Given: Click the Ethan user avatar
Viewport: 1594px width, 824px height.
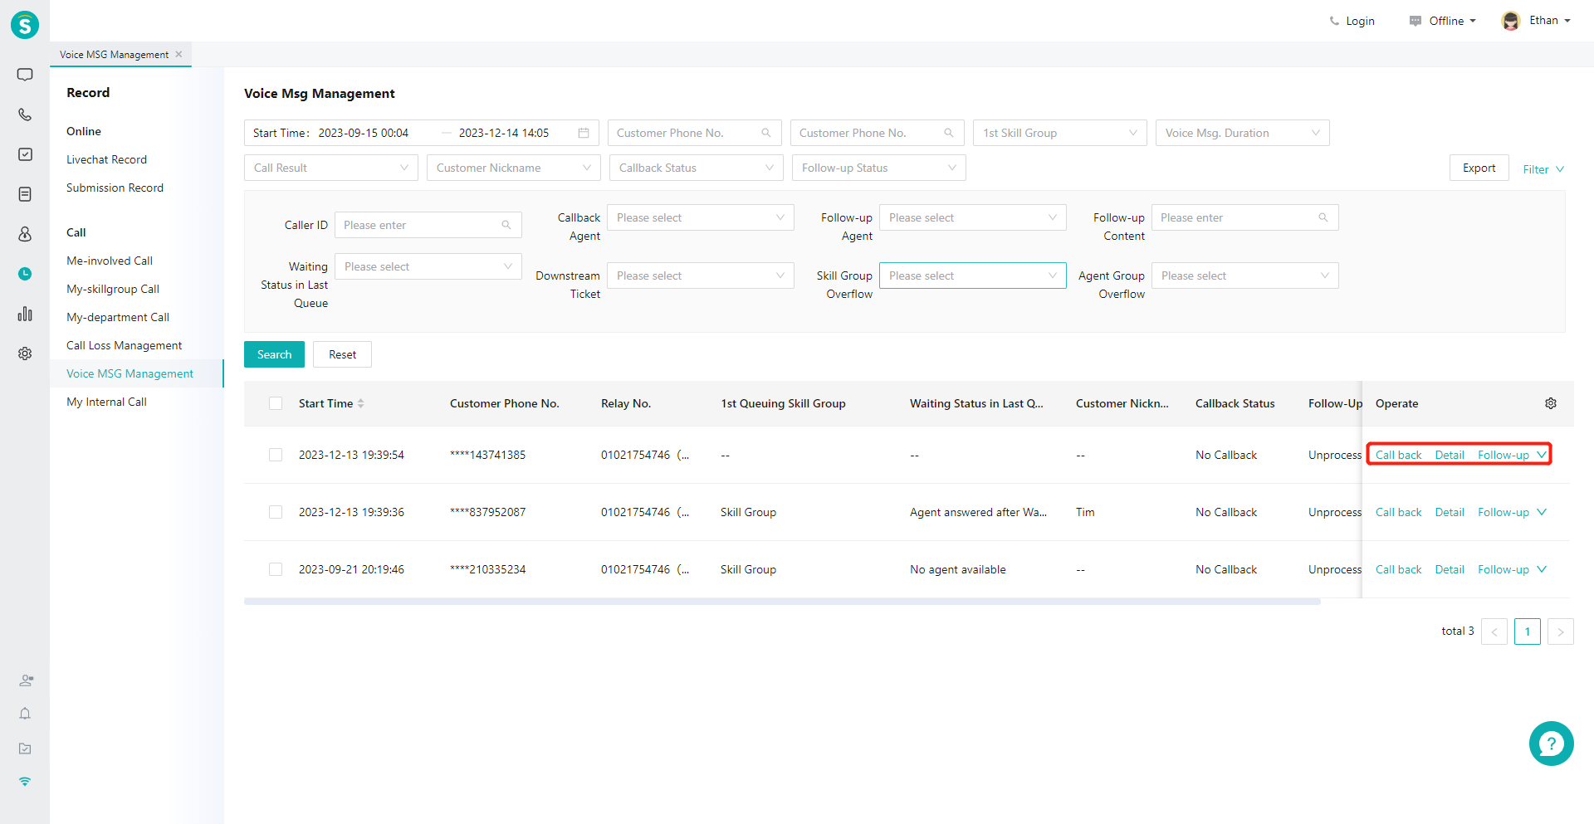Looking at the screenshot, I should click(1511, 21).
